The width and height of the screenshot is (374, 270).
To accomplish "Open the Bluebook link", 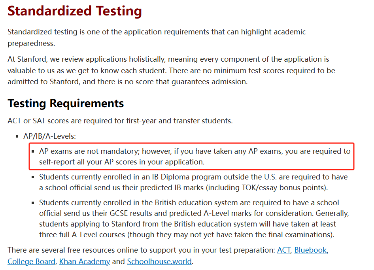I will tap(310, 250).
